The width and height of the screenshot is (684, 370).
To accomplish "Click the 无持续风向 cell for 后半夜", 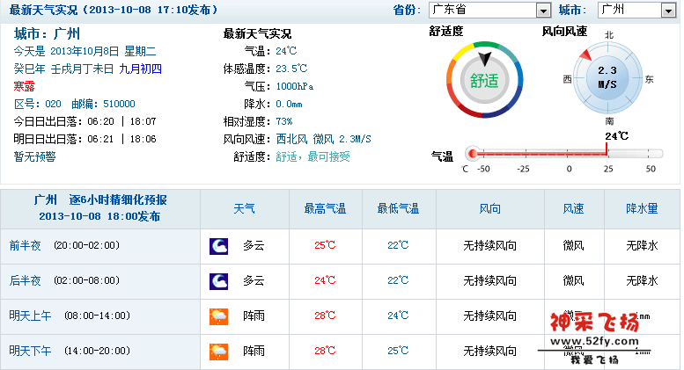I will [x=489, y=280].
